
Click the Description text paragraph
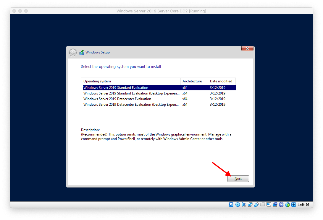[156, 136]
